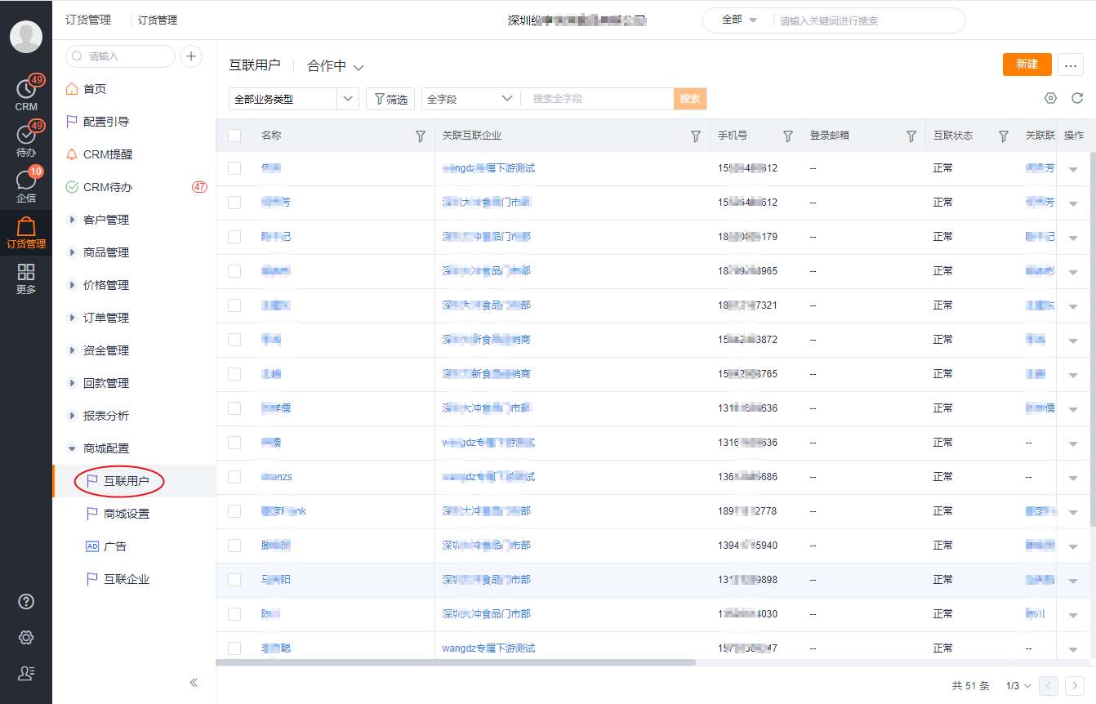Check the row with phone ending 5940
Screen dimensions: 1096x704
pos(234,546)
